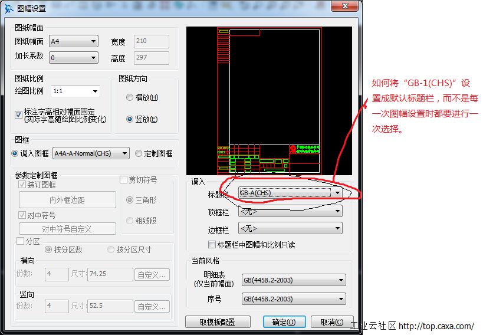Open the 顶框栏 dropdown
Viewport: 483px width, 335px height.
click(290, 211)
